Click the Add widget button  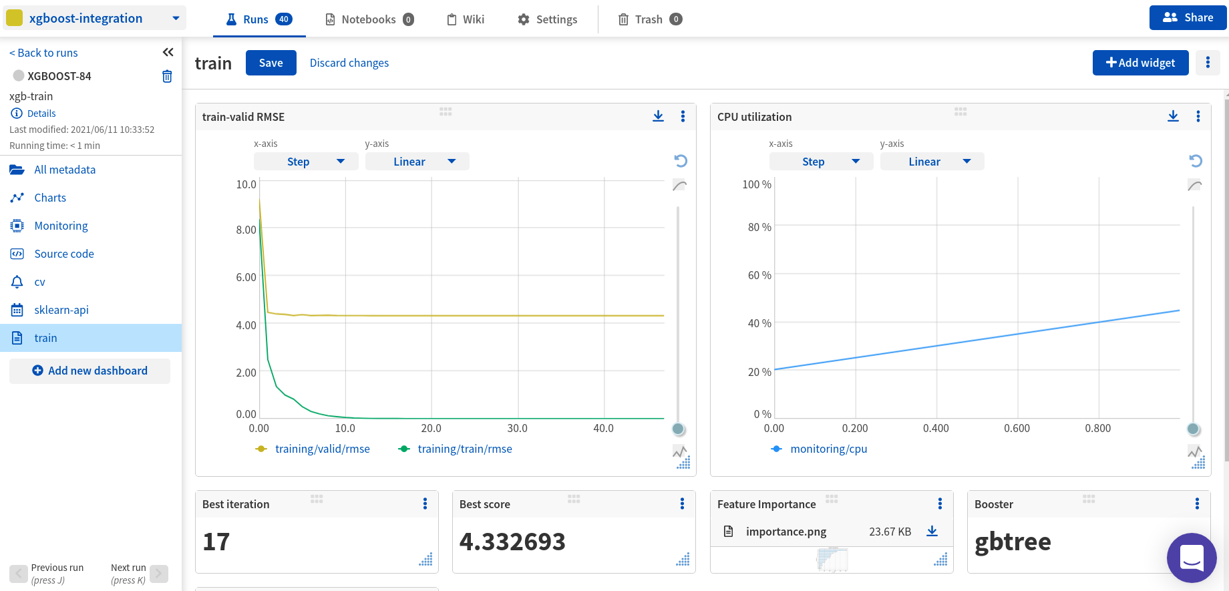point(1140,63)
